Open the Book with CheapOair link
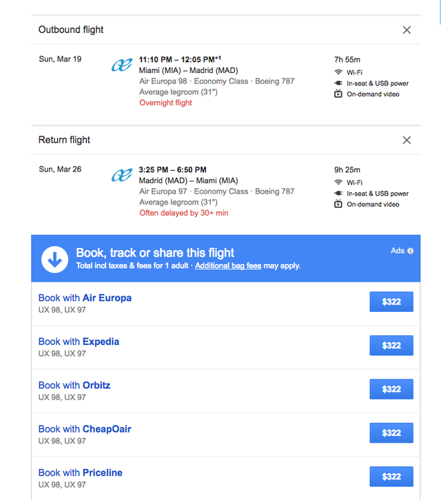 tap(85, 429)
